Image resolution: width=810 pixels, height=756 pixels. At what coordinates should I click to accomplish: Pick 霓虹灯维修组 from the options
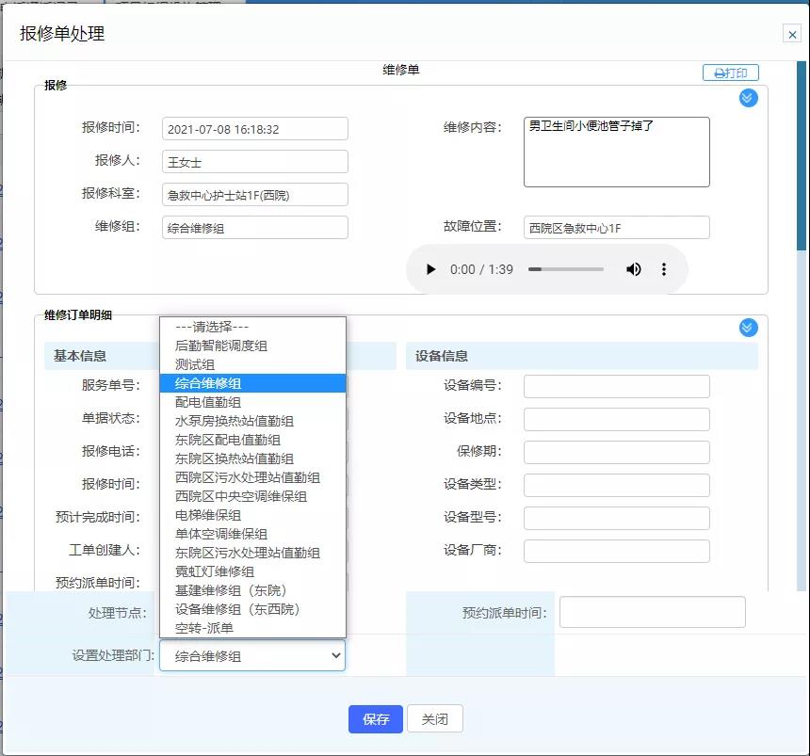(x=215, y=571)
